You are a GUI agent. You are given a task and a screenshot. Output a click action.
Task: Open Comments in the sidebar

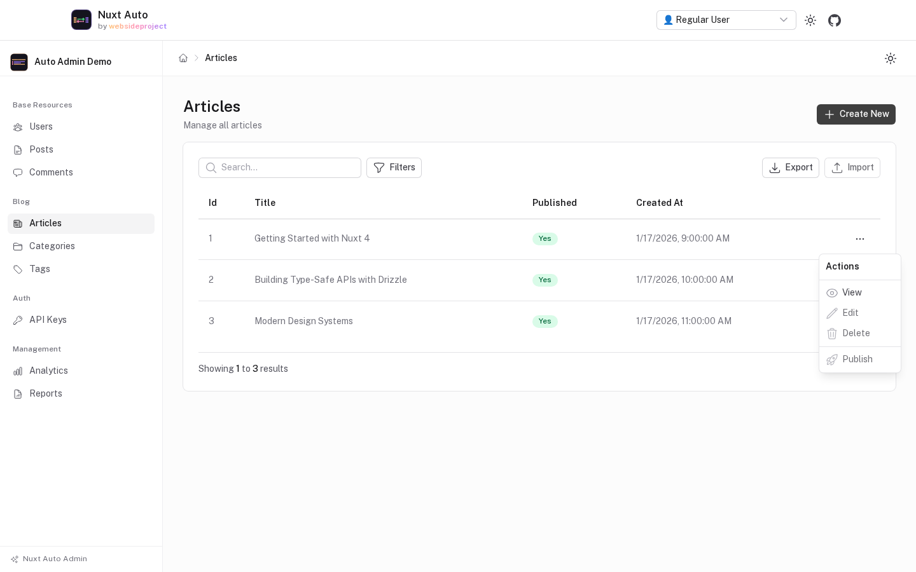point(81,173)
